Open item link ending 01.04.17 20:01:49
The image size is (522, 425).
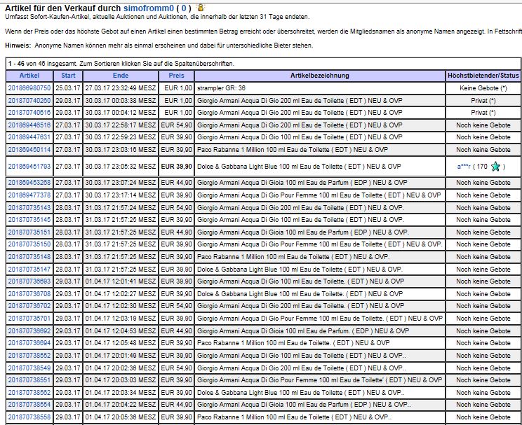29,355
